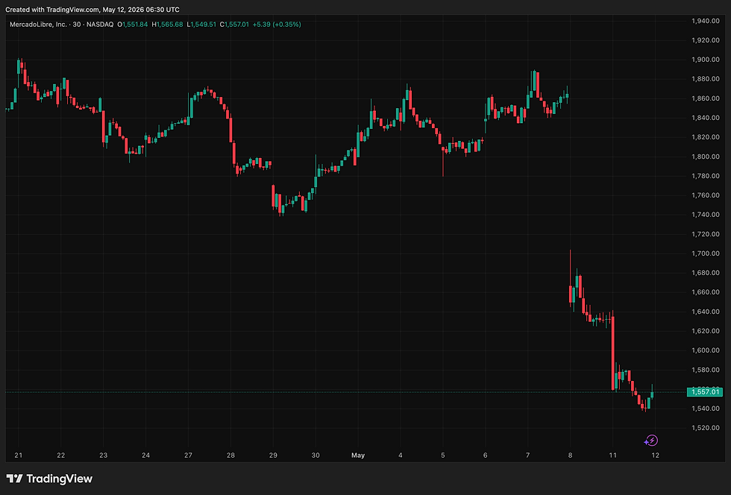Select the MercadoLibre, Inc. symbol title

tap(38, 25)
